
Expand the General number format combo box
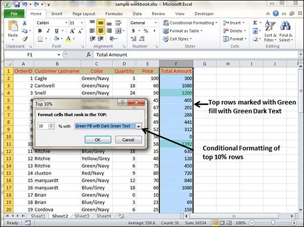(155, 23)
